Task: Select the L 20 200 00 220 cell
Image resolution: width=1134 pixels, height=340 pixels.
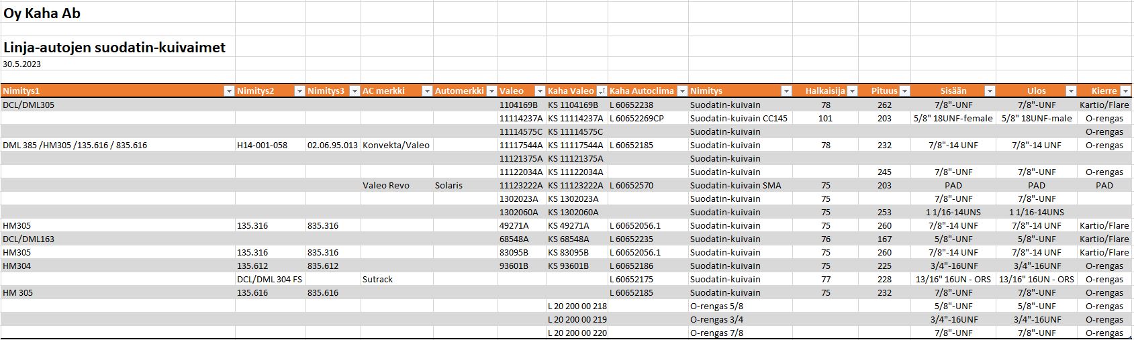Action: (577, 333)
